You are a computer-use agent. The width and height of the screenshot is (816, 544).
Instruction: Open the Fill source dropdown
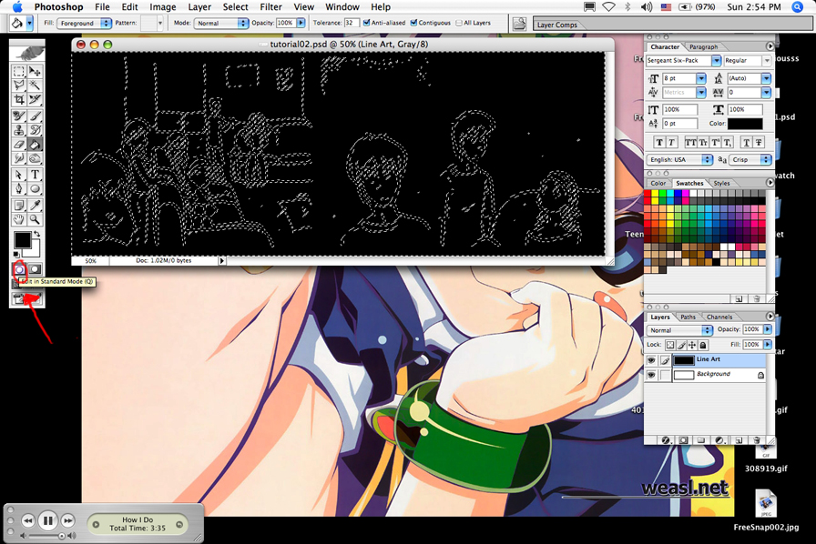pyautogui.click(x=84, y=24)
